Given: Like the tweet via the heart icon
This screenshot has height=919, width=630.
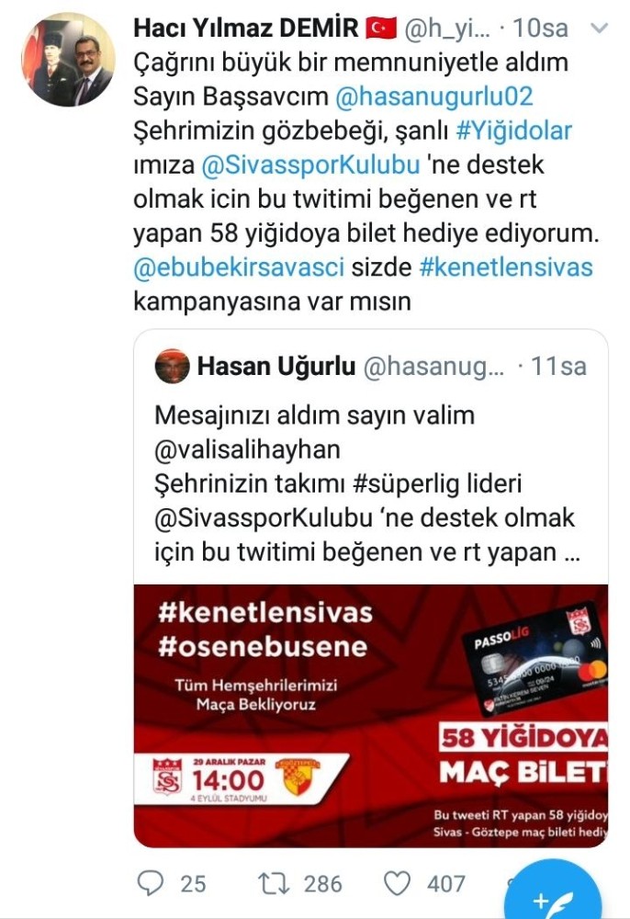Looking at the screenshot, I should click(x=397, y=883).
